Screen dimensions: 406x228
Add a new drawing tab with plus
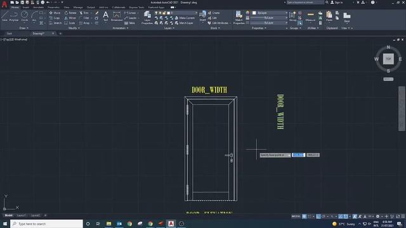60,34
